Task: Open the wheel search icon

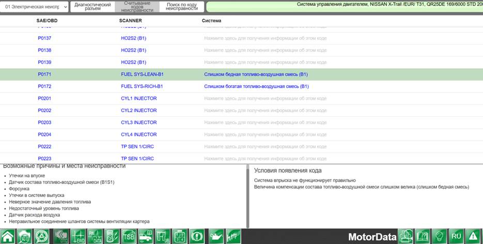Action: tap(41, 236)
